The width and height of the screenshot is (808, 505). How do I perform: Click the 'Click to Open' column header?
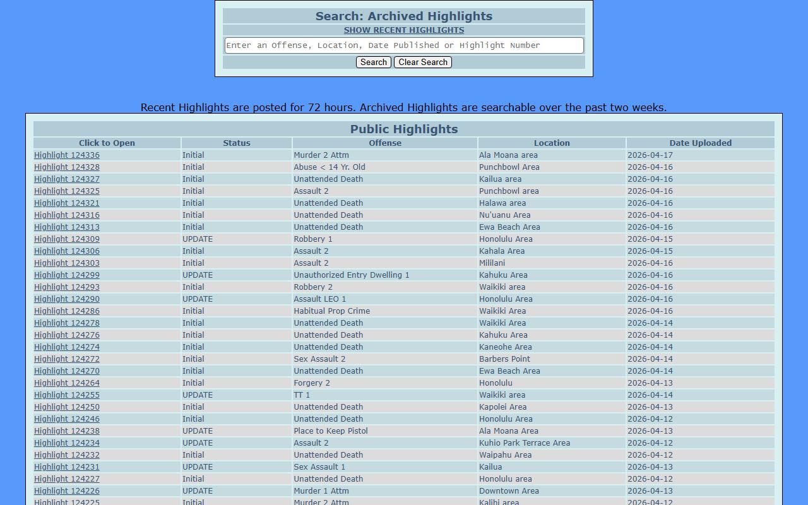(107, 143)
